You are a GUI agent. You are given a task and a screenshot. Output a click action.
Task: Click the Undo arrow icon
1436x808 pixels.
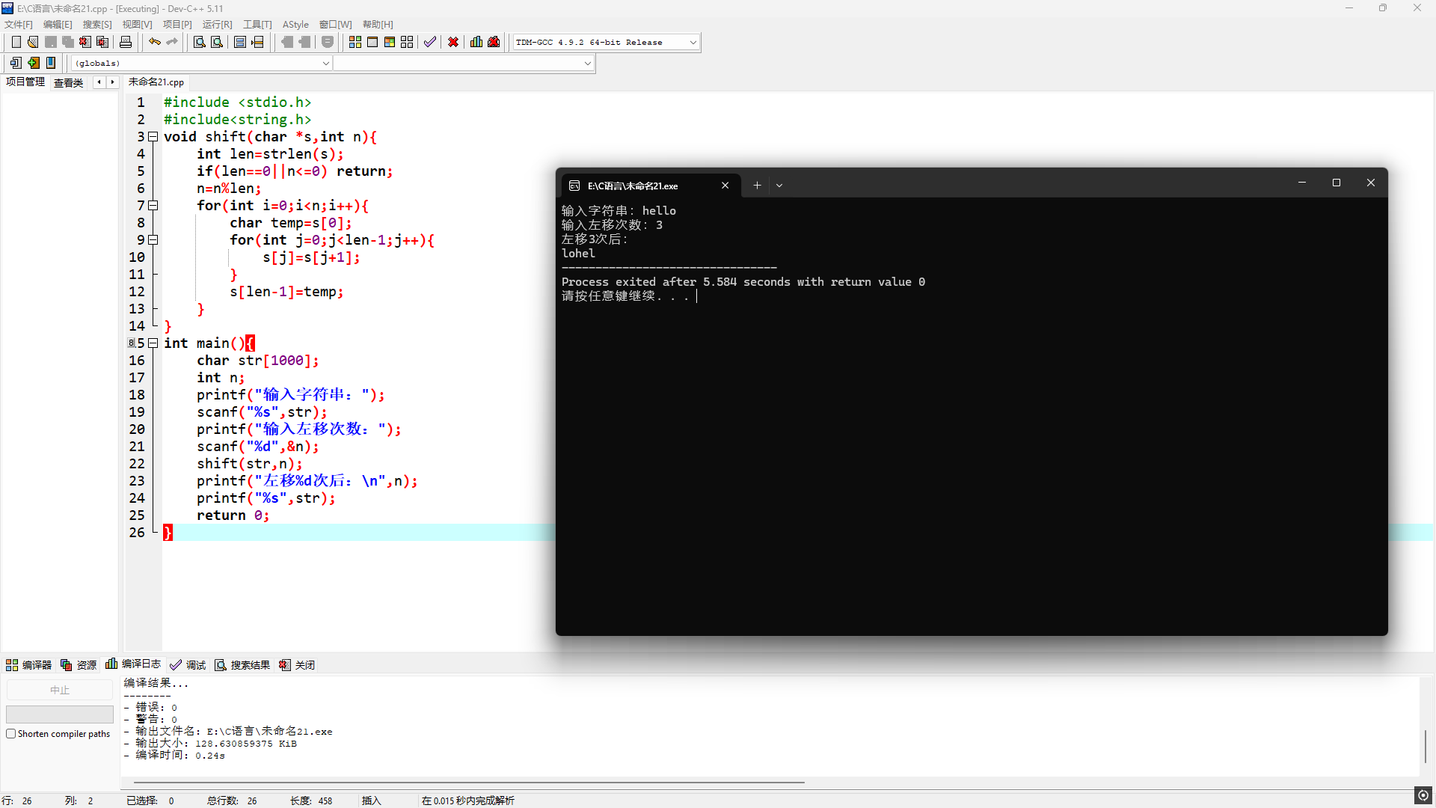click(x=154, y=42)
